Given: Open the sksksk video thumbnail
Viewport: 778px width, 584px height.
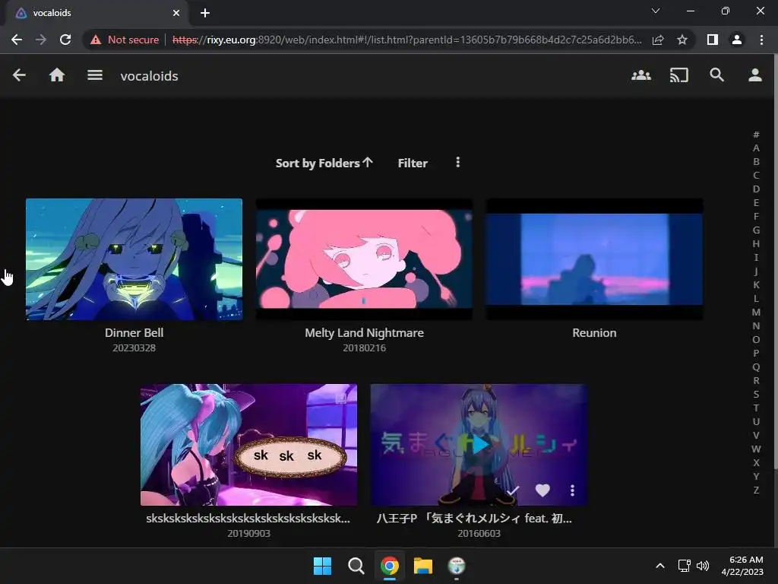Looking at the screenshot, I should (248, 444).
